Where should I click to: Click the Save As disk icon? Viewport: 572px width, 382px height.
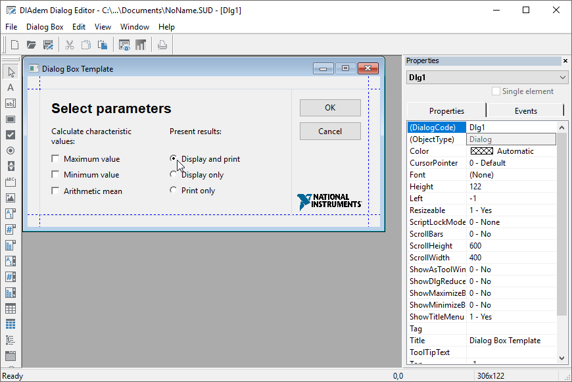pyautogui.click(x=48, y=45)
